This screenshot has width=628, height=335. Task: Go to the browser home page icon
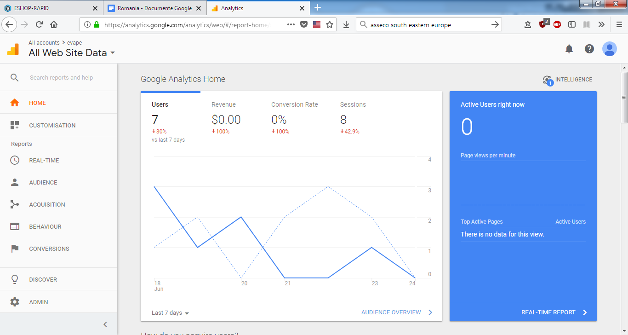(x=54, y=24)
